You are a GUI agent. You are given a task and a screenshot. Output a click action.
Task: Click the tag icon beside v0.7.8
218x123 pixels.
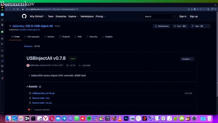pyautogui.click(x=67, y=65)
